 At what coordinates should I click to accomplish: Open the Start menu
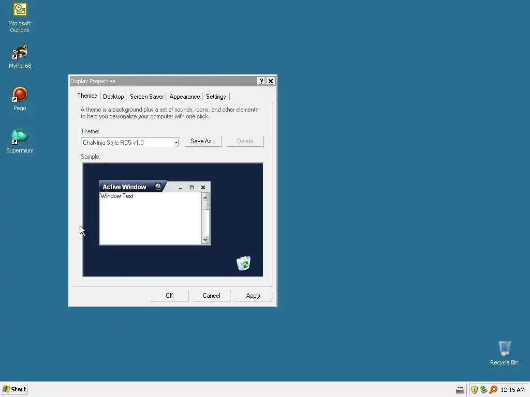click(x=14, y=389)
